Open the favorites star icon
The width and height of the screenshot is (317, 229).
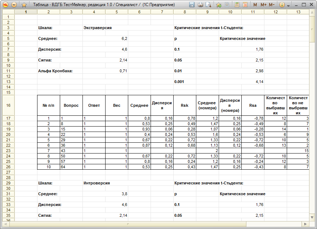click(24, 5)
